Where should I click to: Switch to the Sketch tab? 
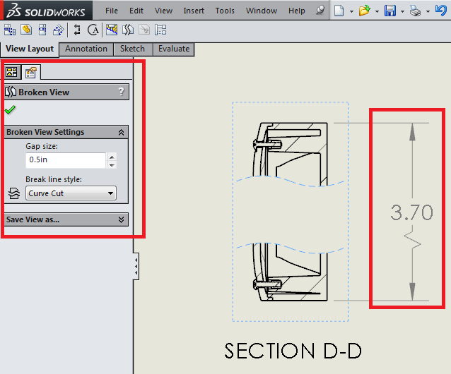pos(132,49)
